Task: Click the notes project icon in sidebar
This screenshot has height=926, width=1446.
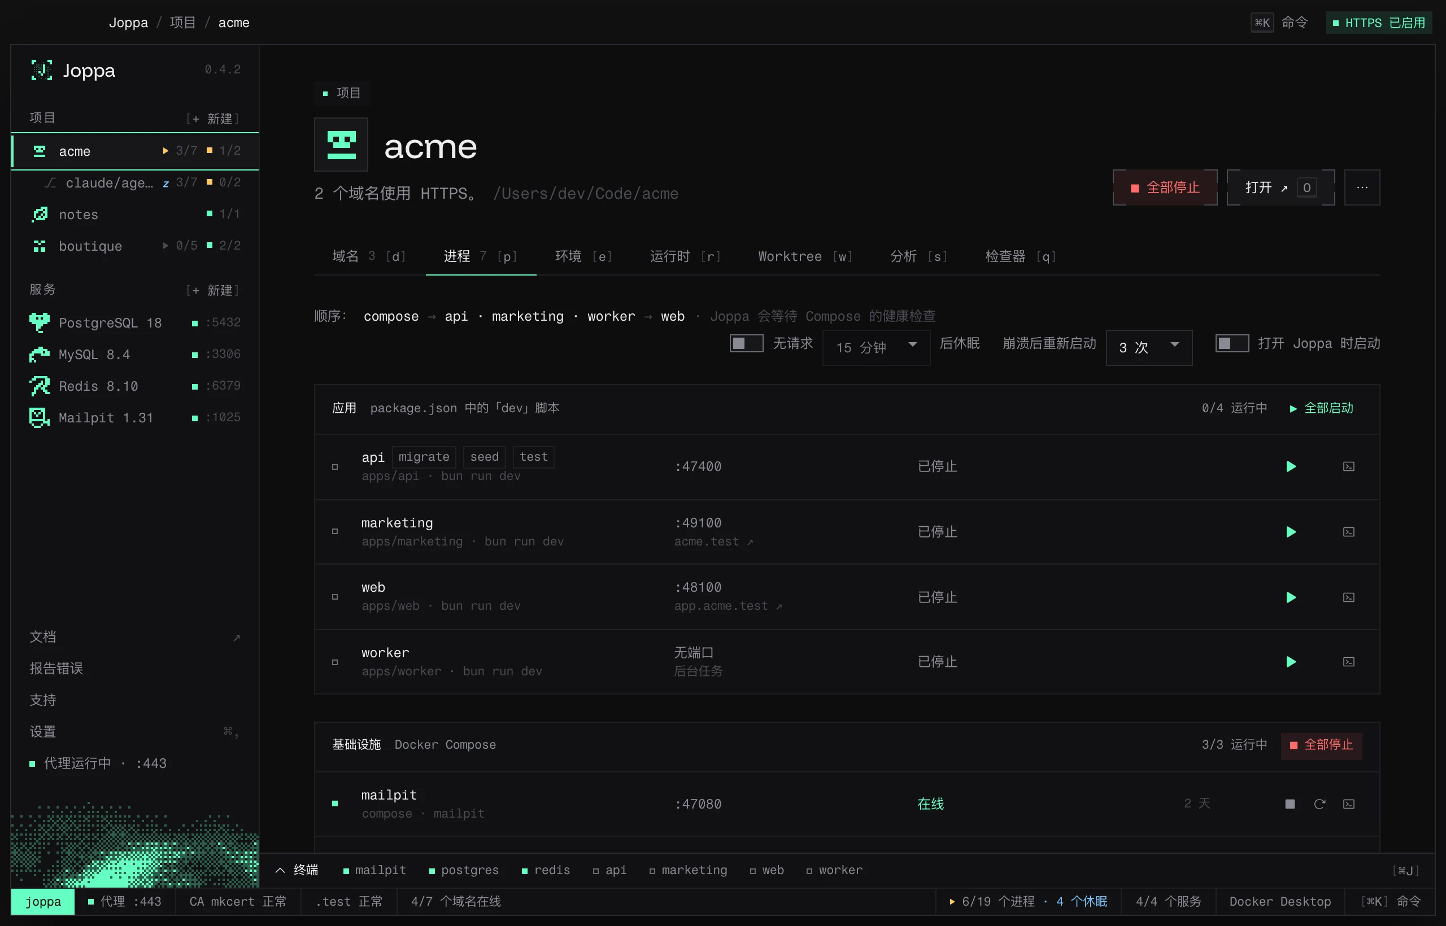Action: coord(40,214)
